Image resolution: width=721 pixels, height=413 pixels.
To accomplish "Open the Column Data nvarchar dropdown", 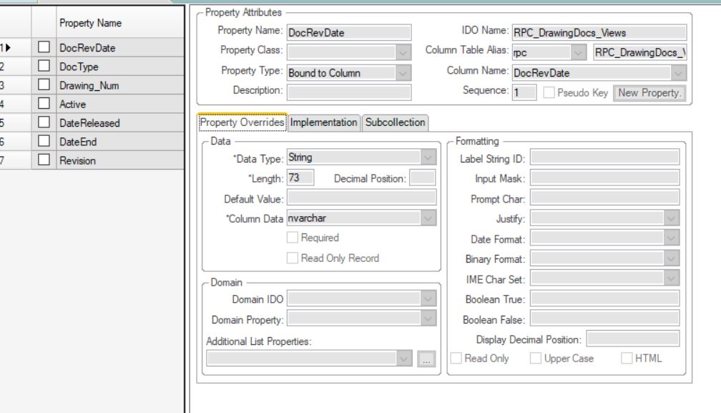I will pos(428,218).
